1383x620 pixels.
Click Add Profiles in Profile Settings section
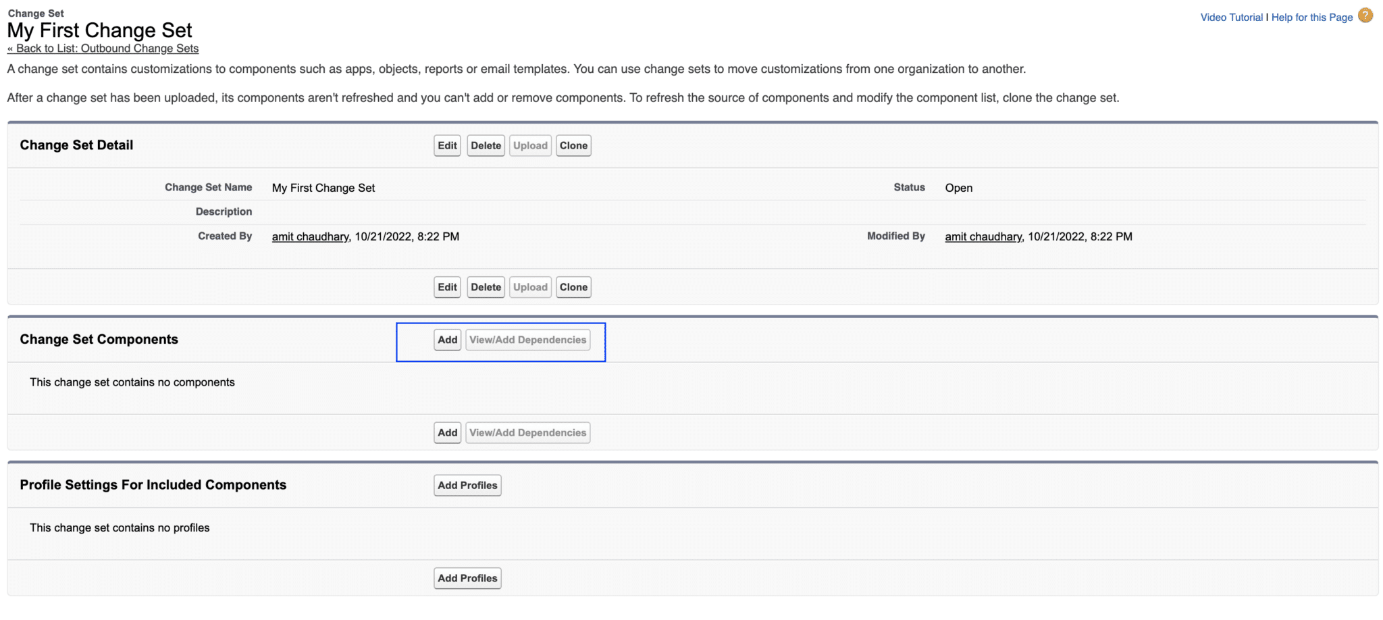click(x=467, y=485)
